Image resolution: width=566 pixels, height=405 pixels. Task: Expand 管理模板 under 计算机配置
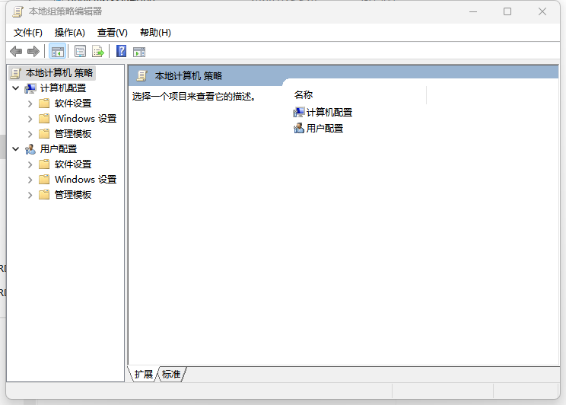coord(30,134)
